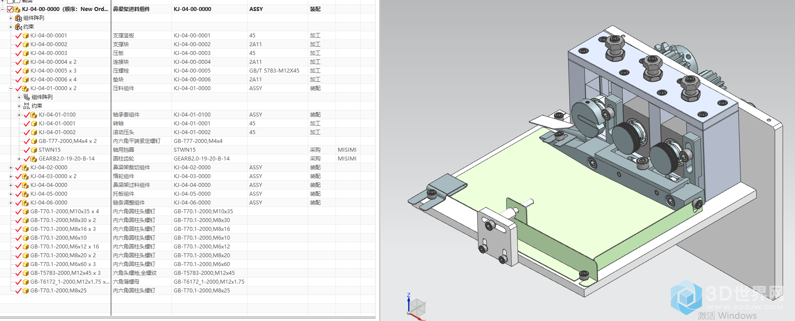Collapse the top-level KJ-04-00-0000 assembly node
The width and height of the screenshot is (795, 321).
pos(3,9)
